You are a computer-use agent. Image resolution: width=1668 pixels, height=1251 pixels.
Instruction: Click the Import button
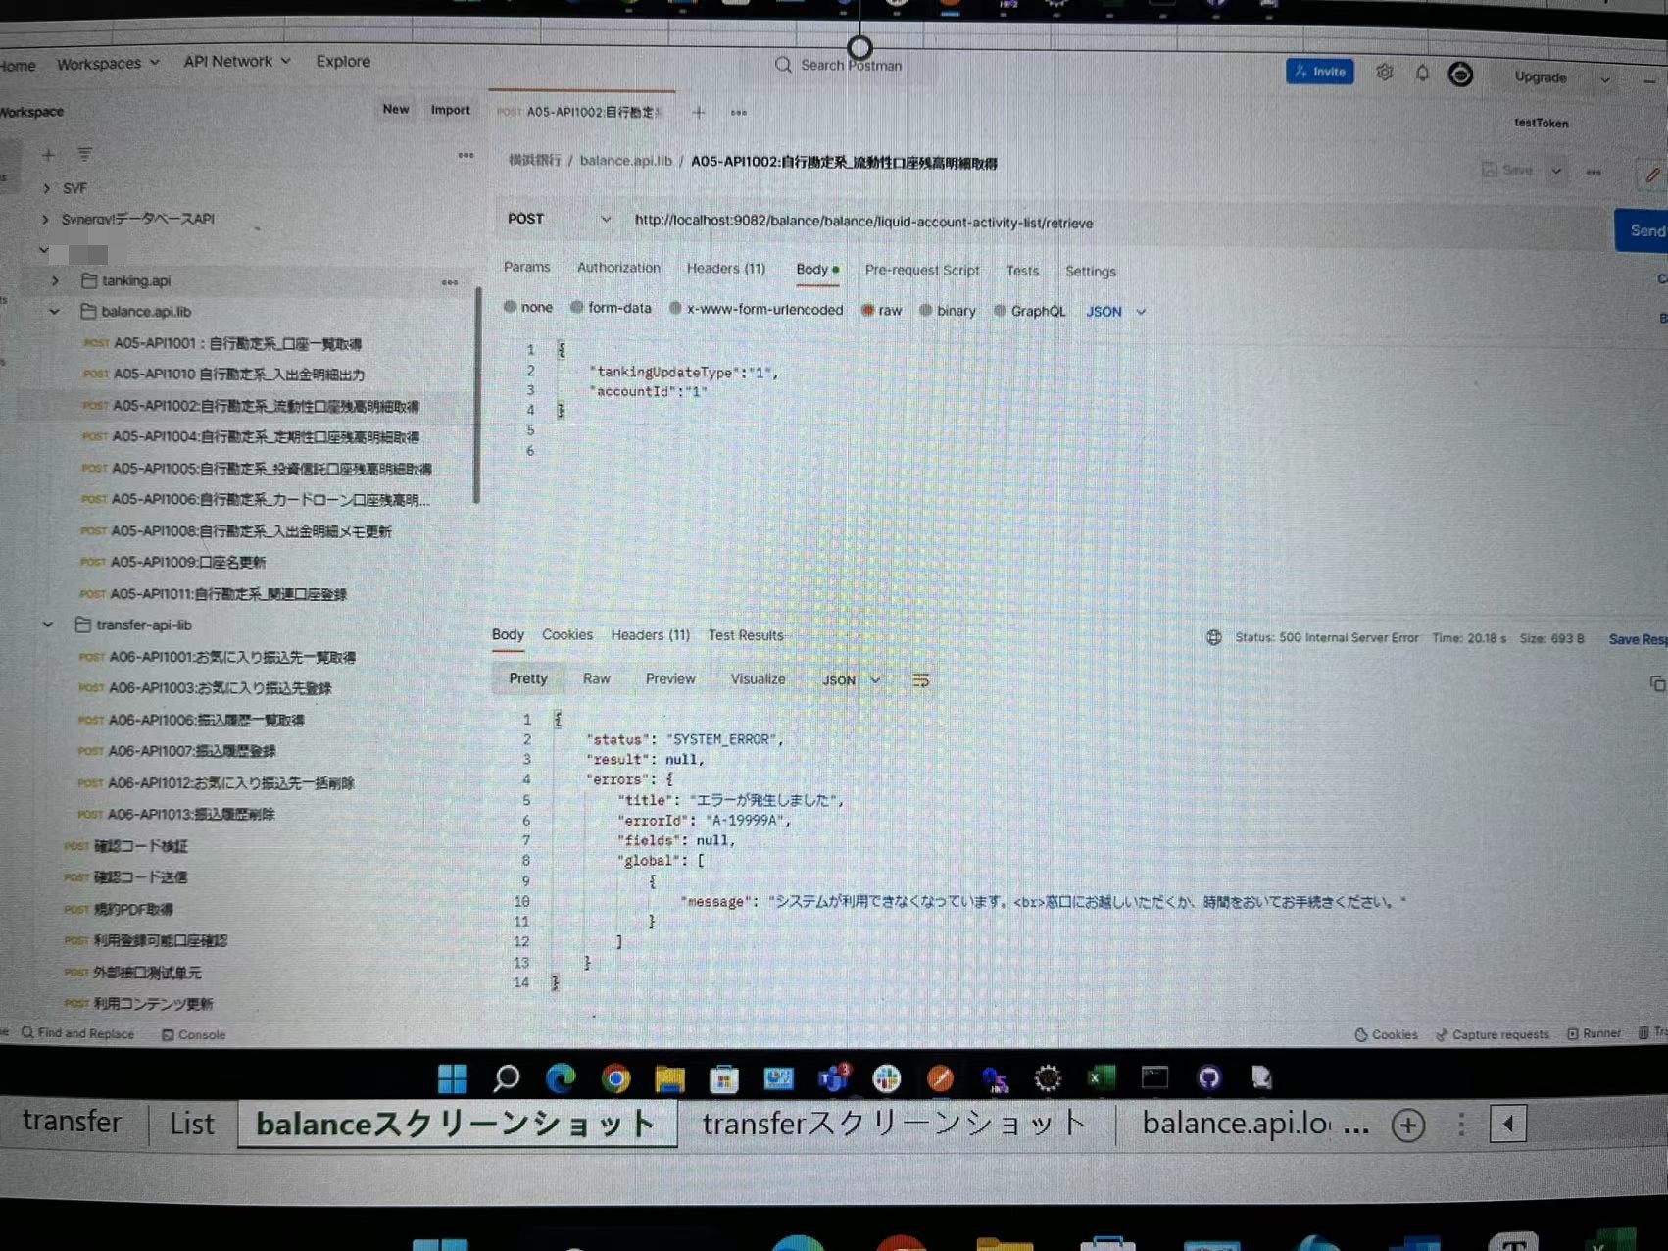pyautogui.click(x=450, y=110)
